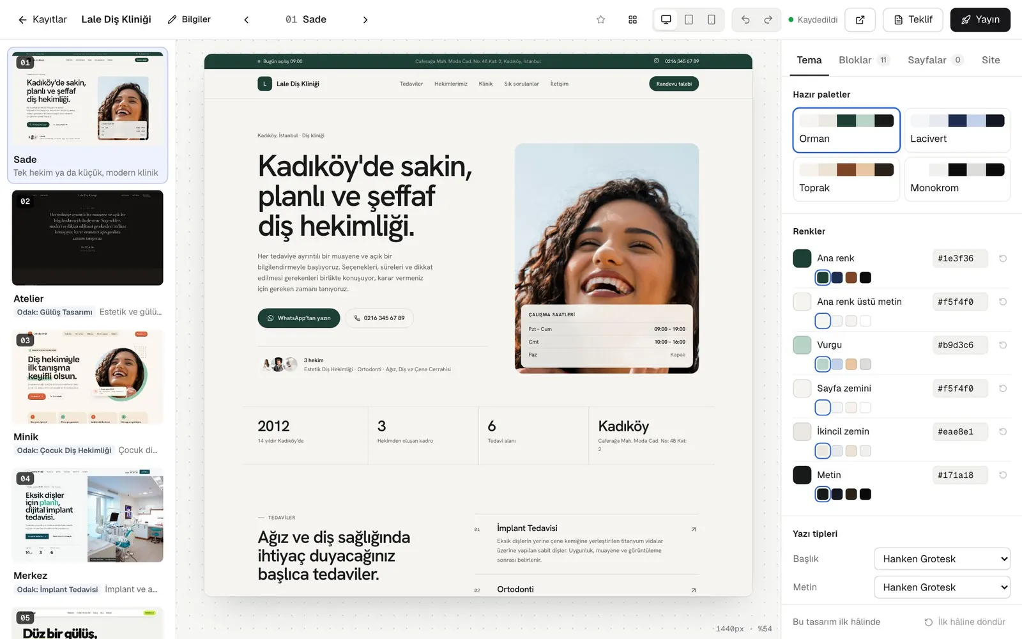Click the Yayın publish button
The image size is (1022, 639).
(x=980, y=20)
